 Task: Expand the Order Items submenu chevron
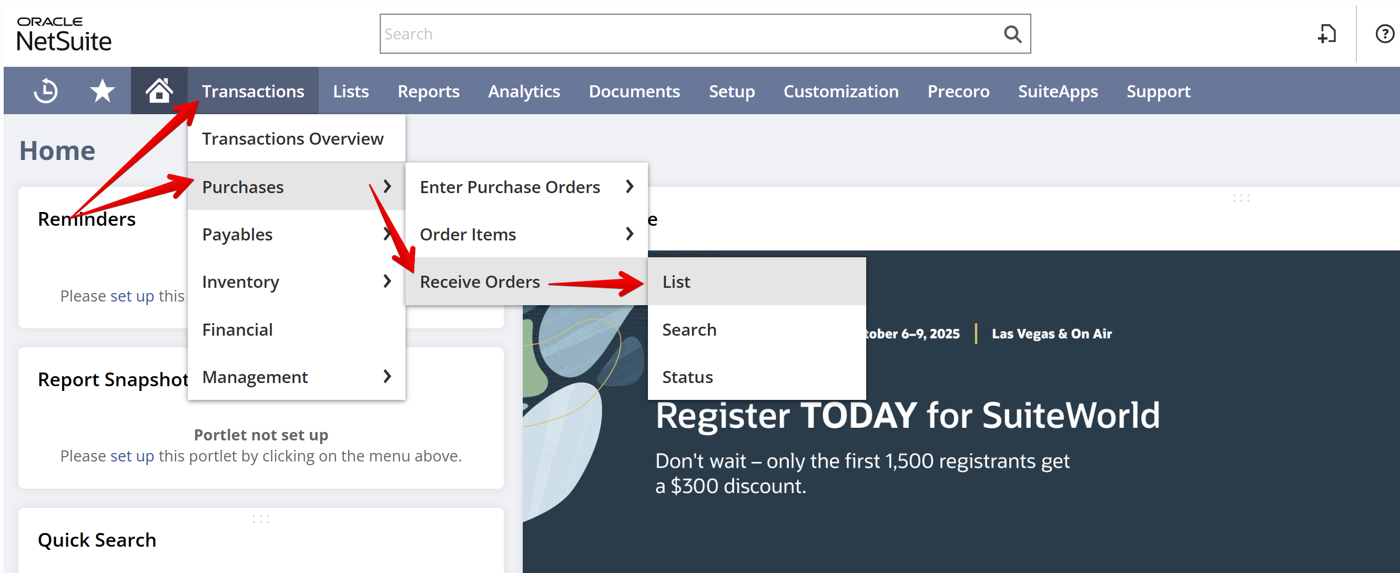(630, 234)
